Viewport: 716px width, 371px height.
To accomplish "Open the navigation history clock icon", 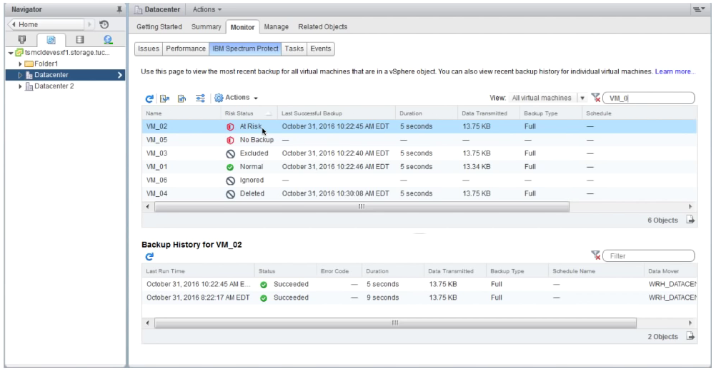I will [104, 24].
